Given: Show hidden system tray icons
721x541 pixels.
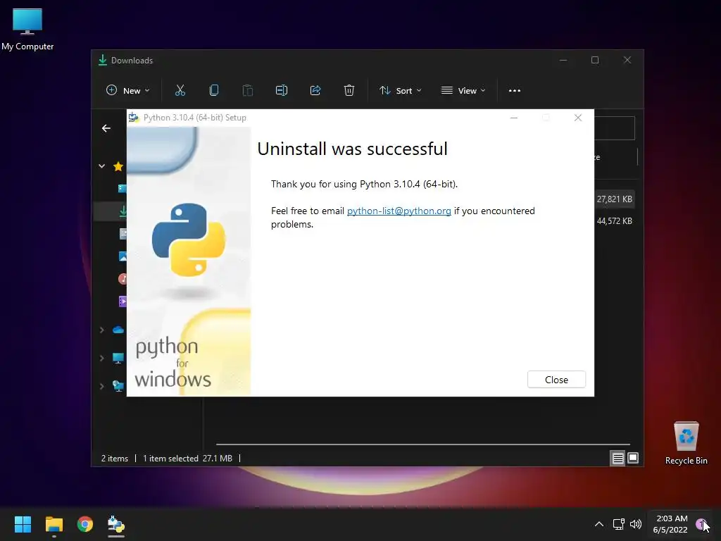Looking at the screenshot, I should coord(599,524).
